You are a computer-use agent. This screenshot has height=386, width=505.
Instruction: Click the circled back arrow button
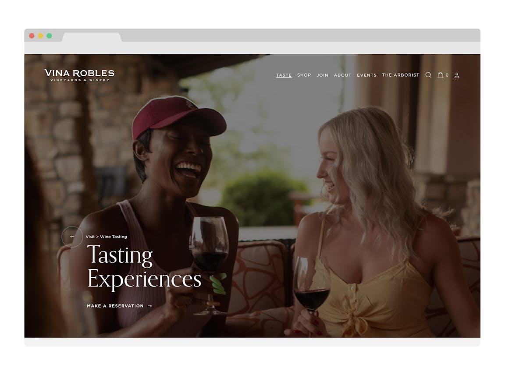coord(72,237)
